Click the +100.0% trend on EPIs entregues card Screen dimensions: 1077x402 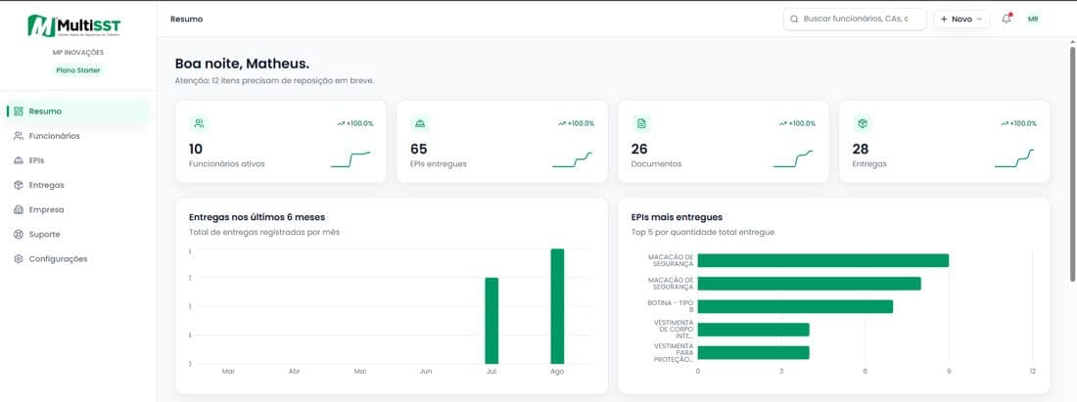[x=577, y=123]
